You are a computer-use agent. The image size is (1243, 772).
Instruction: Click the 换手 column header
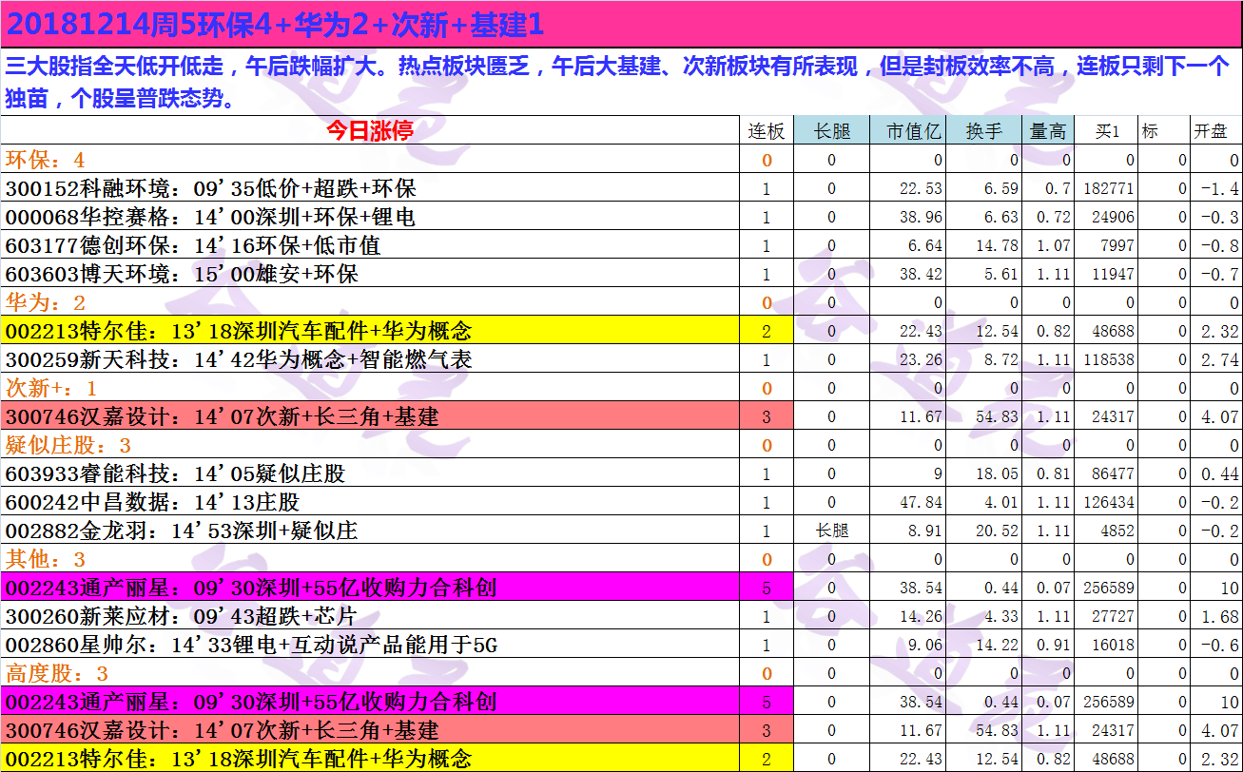pos(984,131)
